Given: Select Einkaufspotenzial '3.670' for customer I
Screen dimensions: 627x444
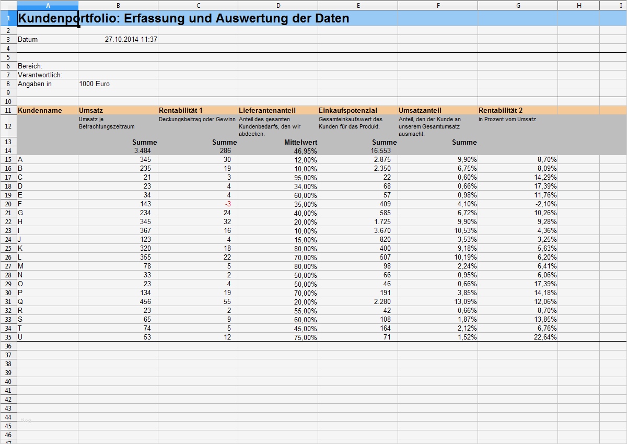Looking at the screenshot, I should click(358, 230).
